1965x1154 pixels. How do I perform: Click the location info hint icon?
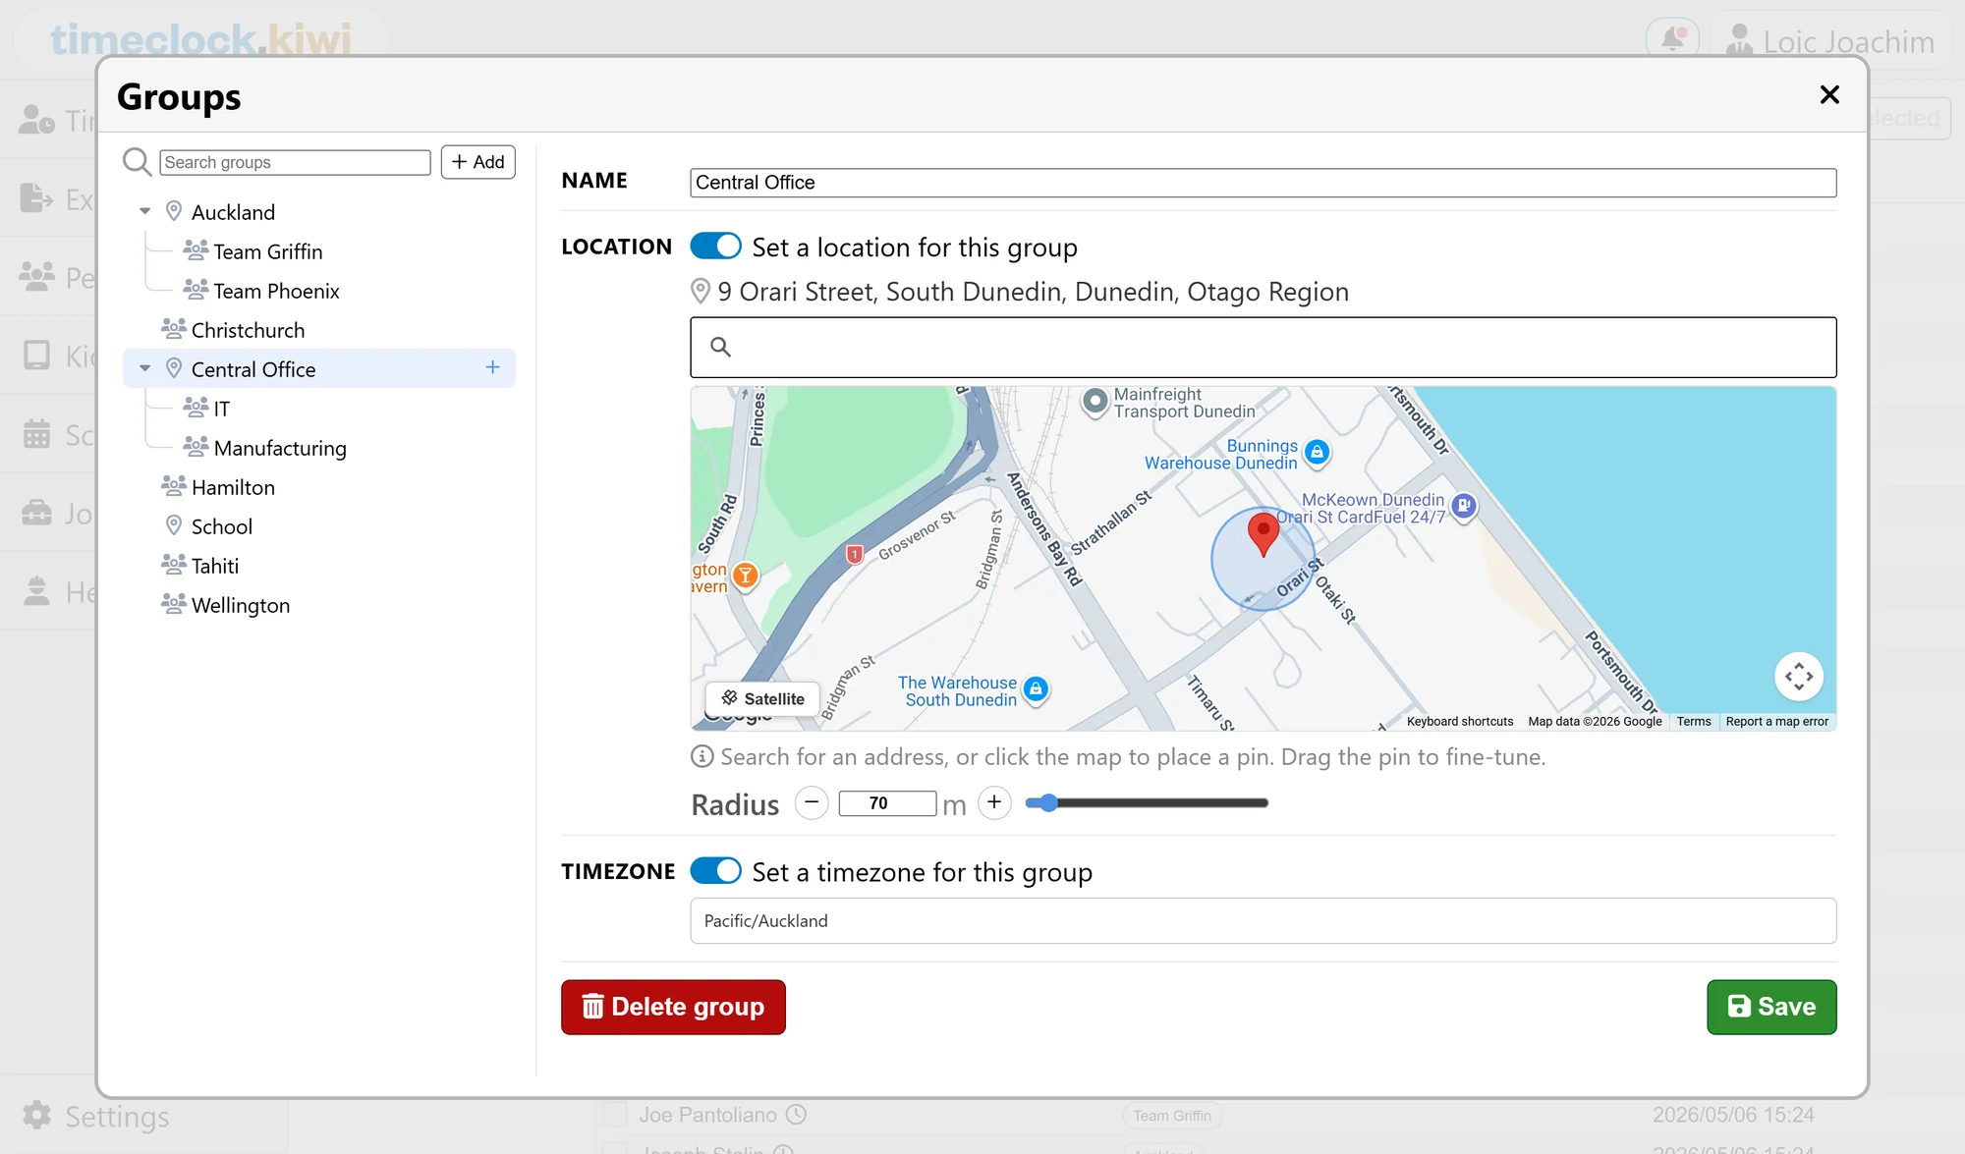coord(702,756)
